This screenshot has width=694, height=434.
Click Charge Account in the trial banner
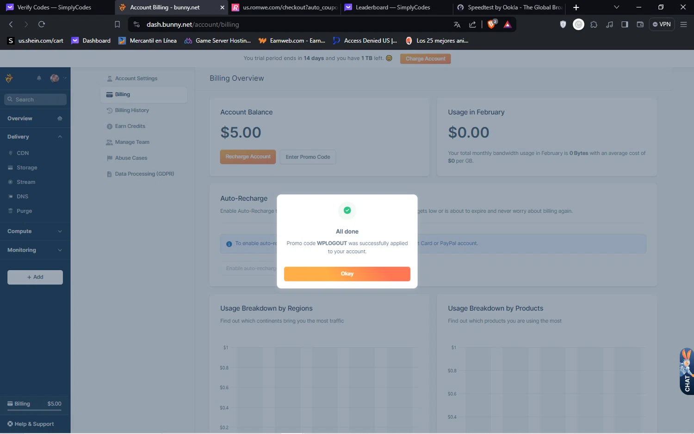[425, 59]
